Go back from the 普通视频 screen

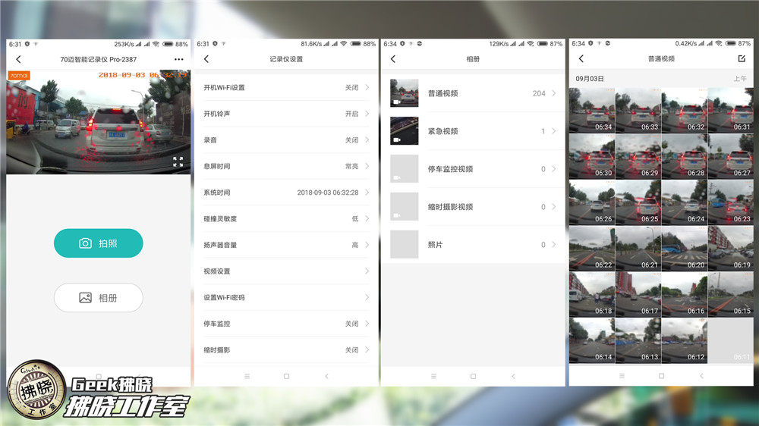(x=581, y=59)
